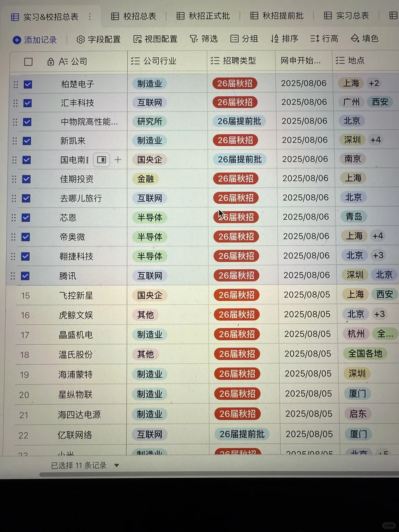Screen dimensions: 399x532
Task: Uncheck the 佳期投资 row checkbox
Action: point(26,179)
